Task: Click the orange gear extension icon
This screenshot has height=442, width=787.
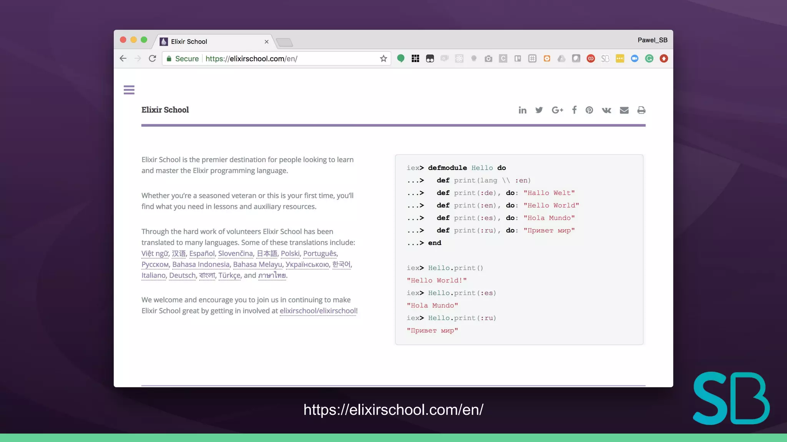Action: (547, 58)
